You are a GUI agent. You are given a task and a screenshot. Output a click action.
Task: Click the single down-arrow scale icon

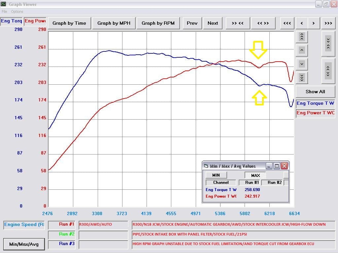pos(301,64)
